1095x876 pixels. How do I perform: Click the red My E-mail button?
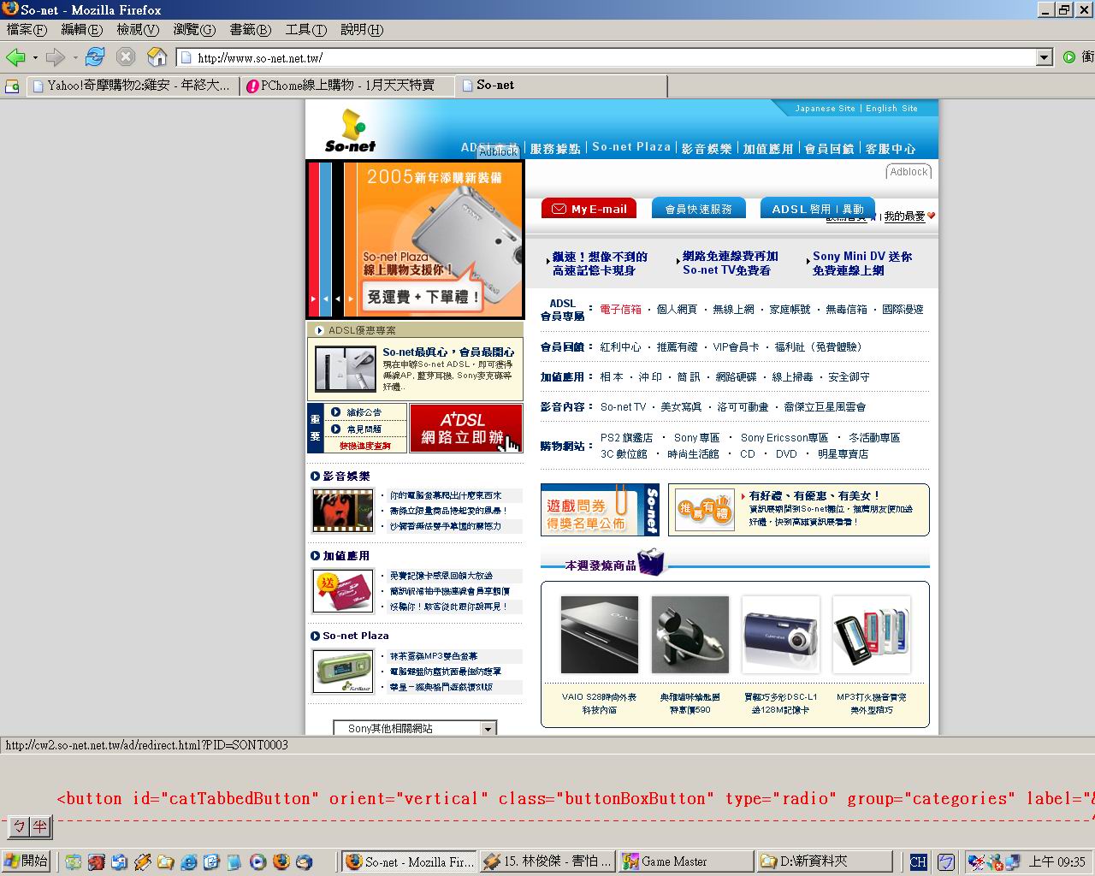click(x=589, y=209)
